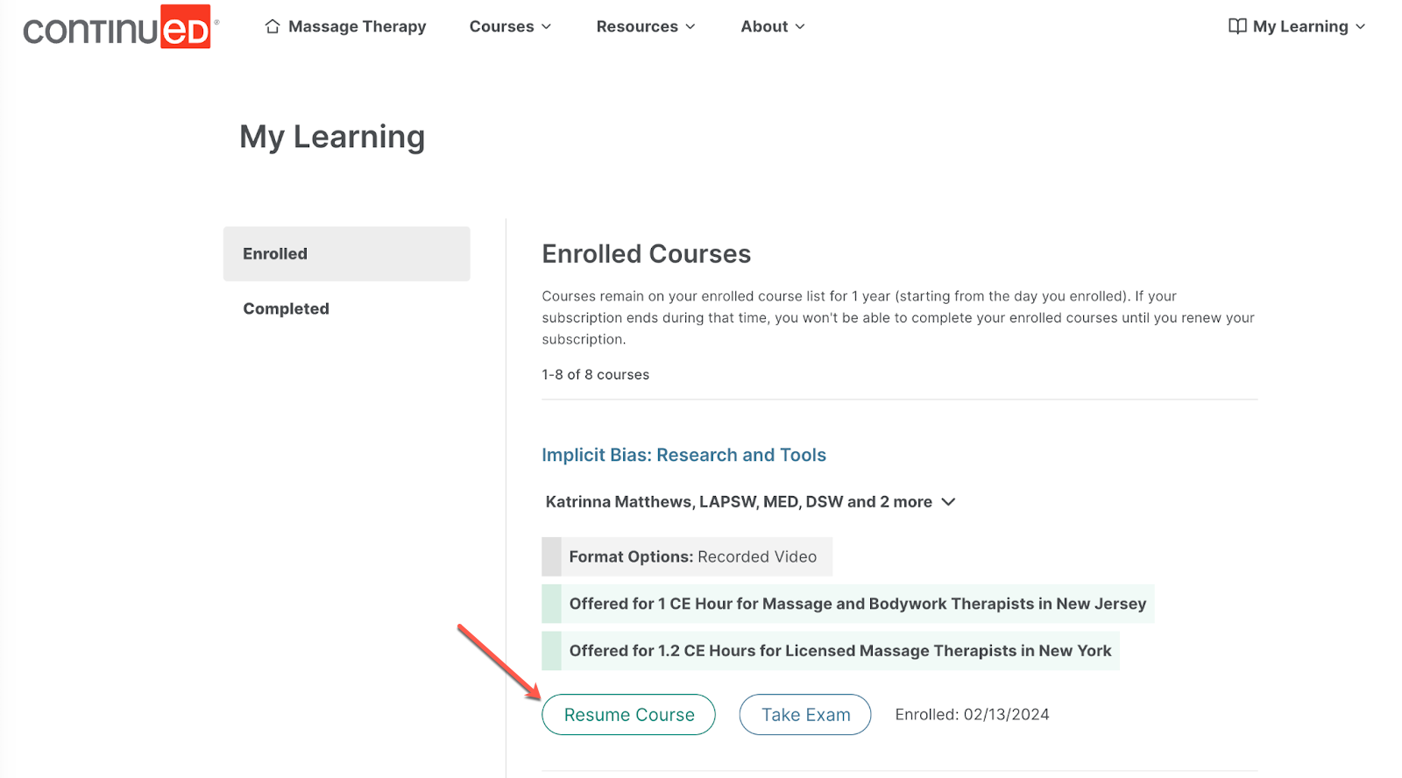Click the book icon beside My Learning
This screenshot has width=1402, height=778.
(x=1237, y=26)
